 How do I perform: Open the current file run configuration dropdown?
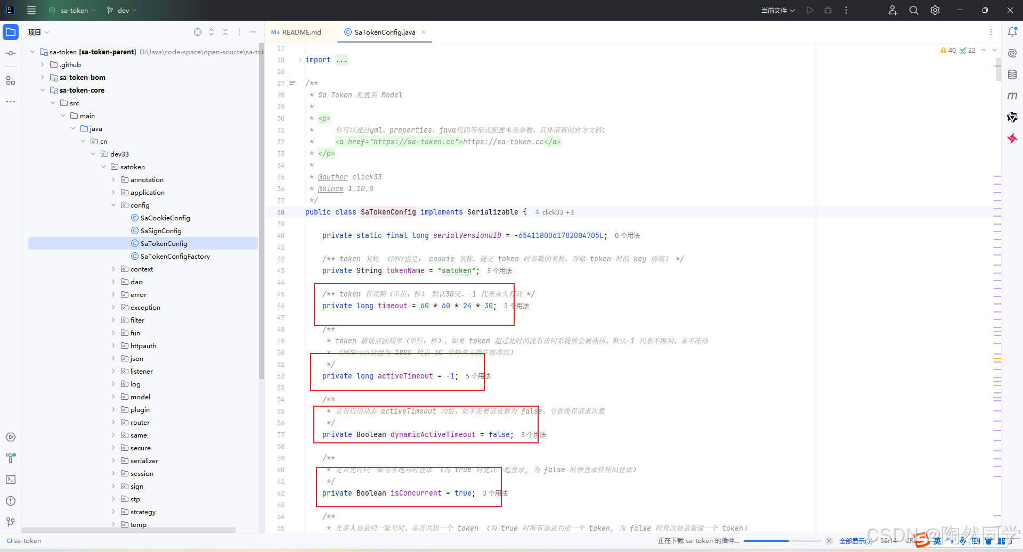pos(778,10)
